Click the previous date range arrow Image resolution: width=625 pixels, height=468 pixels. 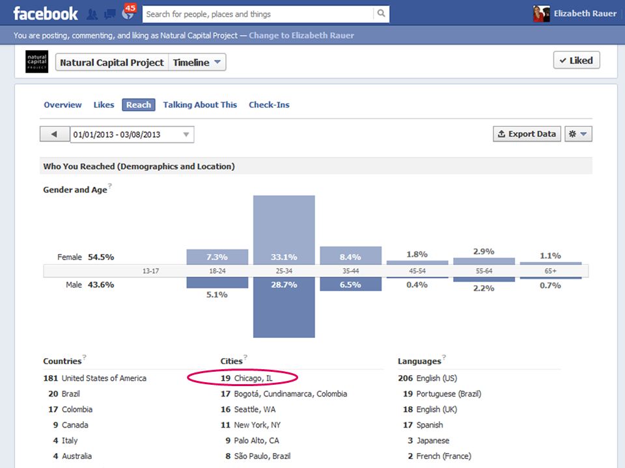tap(55, 134)
